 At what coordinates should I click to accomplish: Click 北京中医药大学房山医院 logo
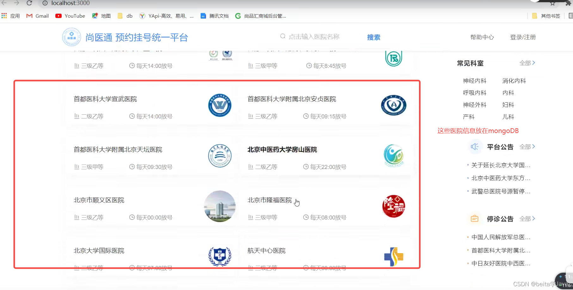click(394, 155)
